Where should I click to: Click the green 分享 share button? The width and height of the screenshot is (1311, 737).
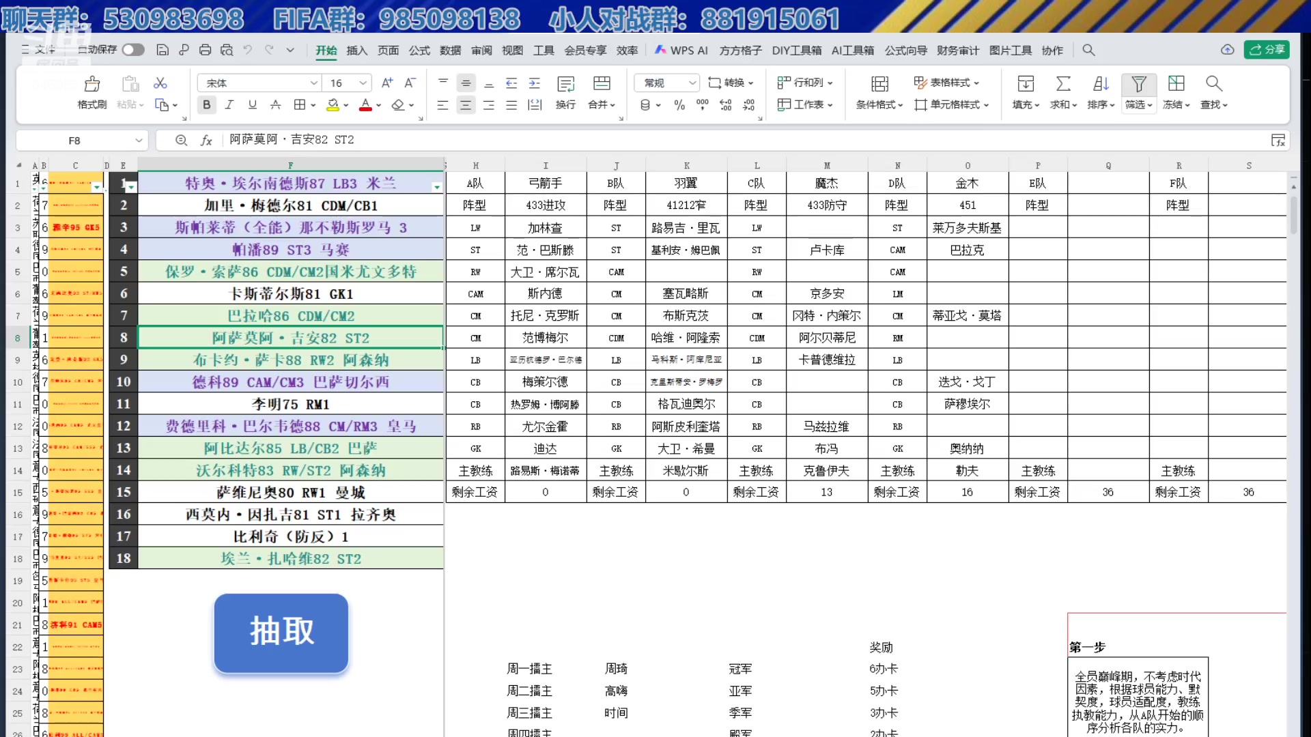tap(1267, 49)
